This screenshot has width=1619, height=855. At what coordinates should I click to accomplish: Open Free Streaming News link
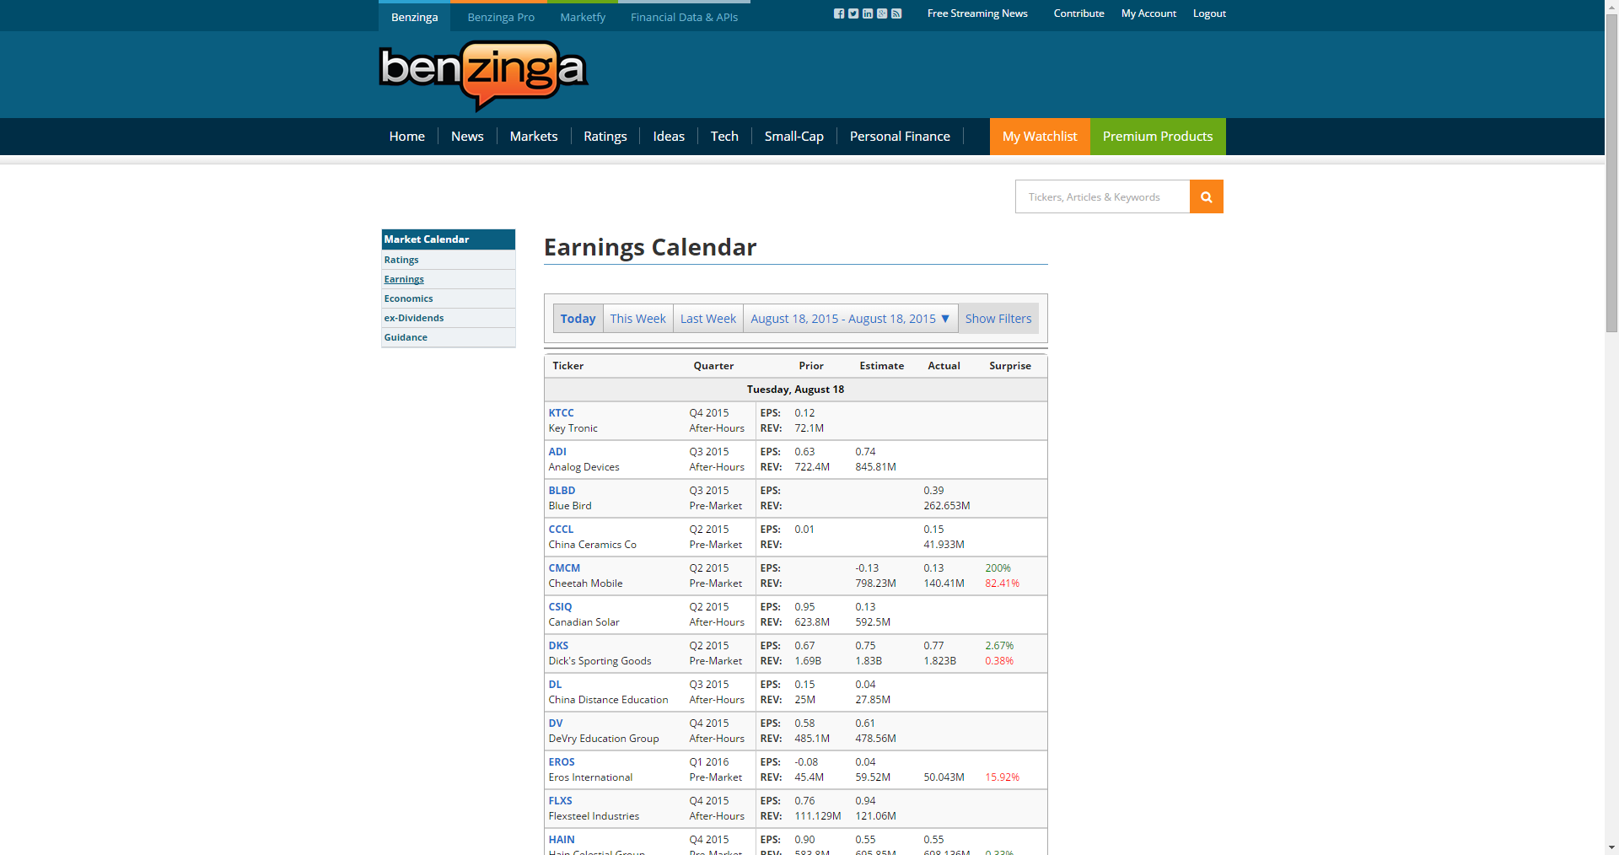click(x=977, y=13)
